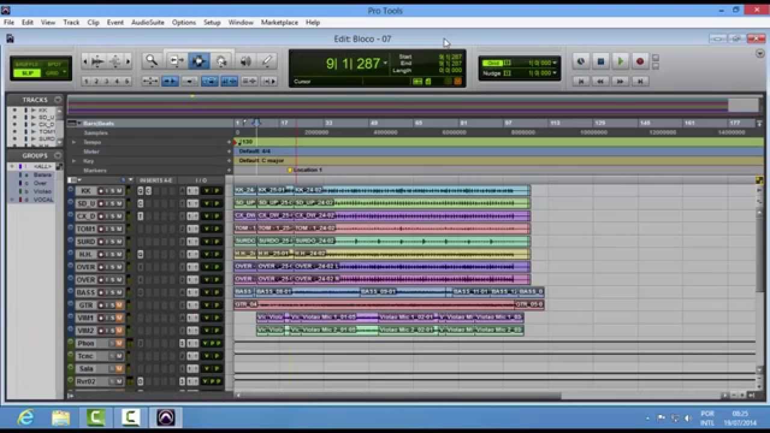Unmute the Phon track
The image size is (770, 433).
tap(119, 343)
